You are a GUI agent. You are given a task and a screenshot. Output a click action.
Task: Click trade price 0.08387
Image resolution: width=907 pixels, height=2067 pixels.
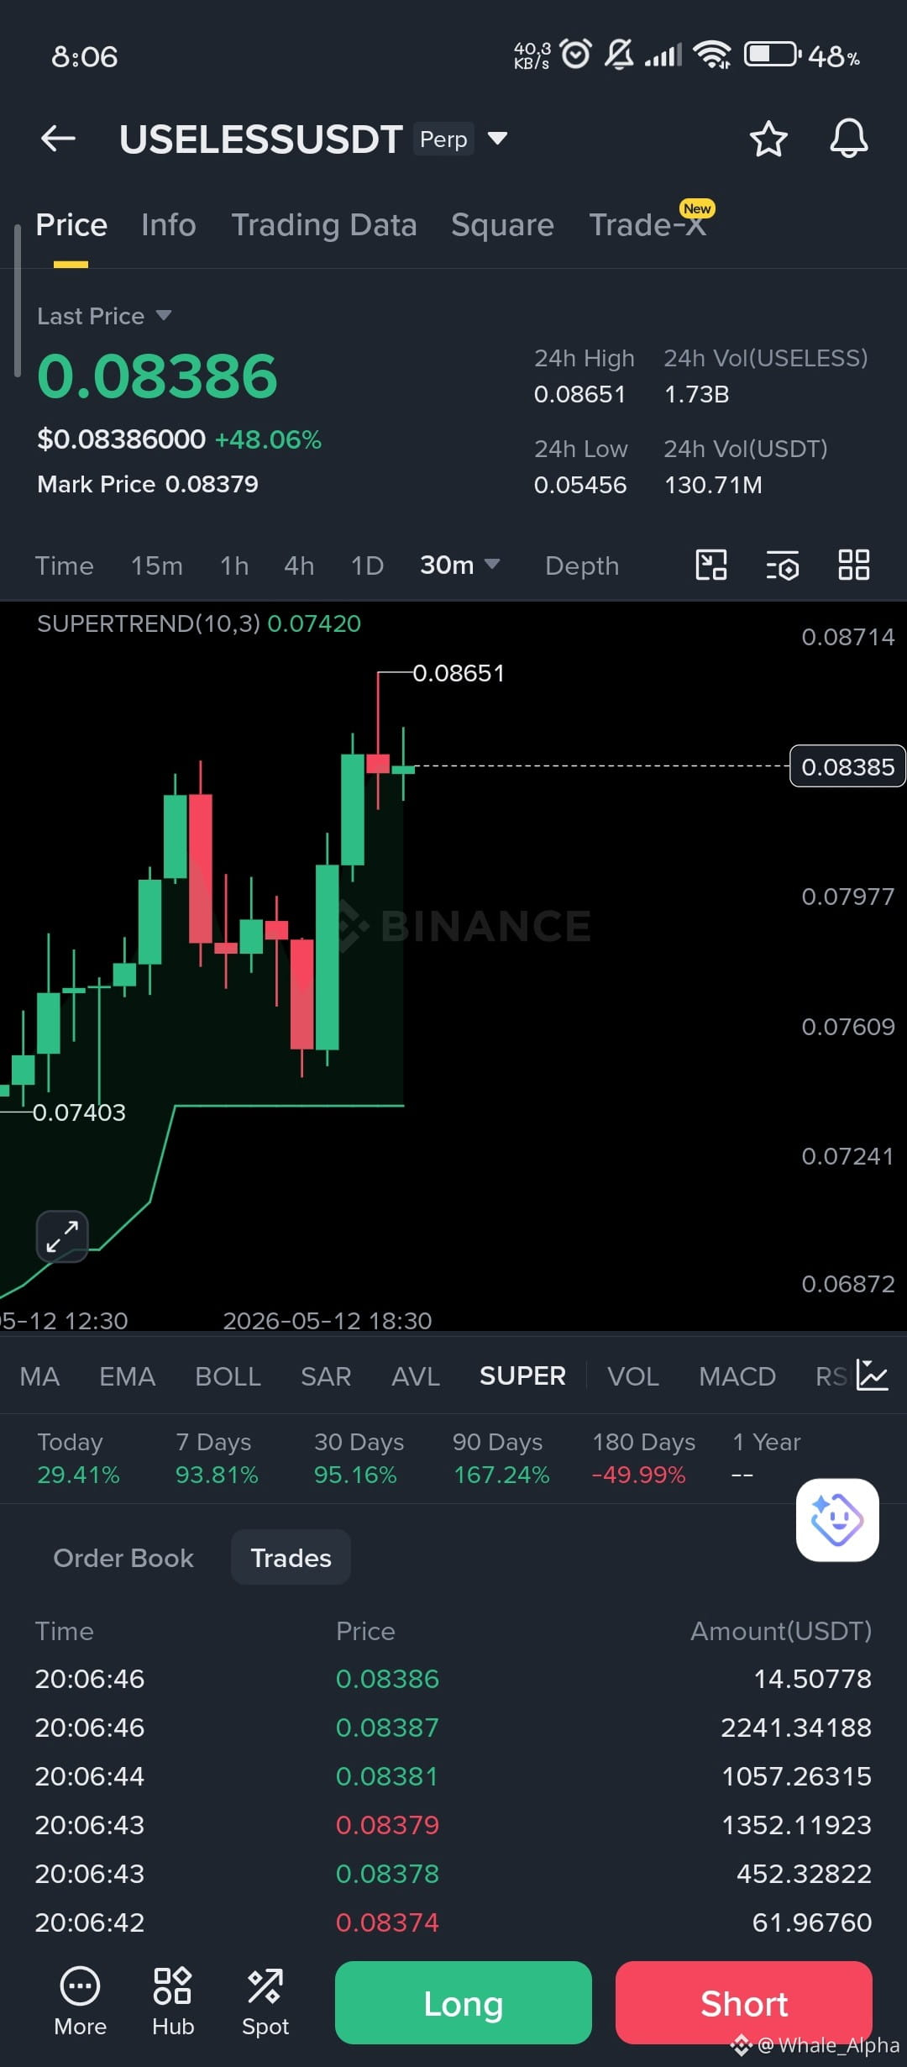coord(387,1728)
